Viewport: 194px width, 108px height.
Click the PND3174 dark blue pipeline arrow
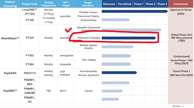(119, 73)
